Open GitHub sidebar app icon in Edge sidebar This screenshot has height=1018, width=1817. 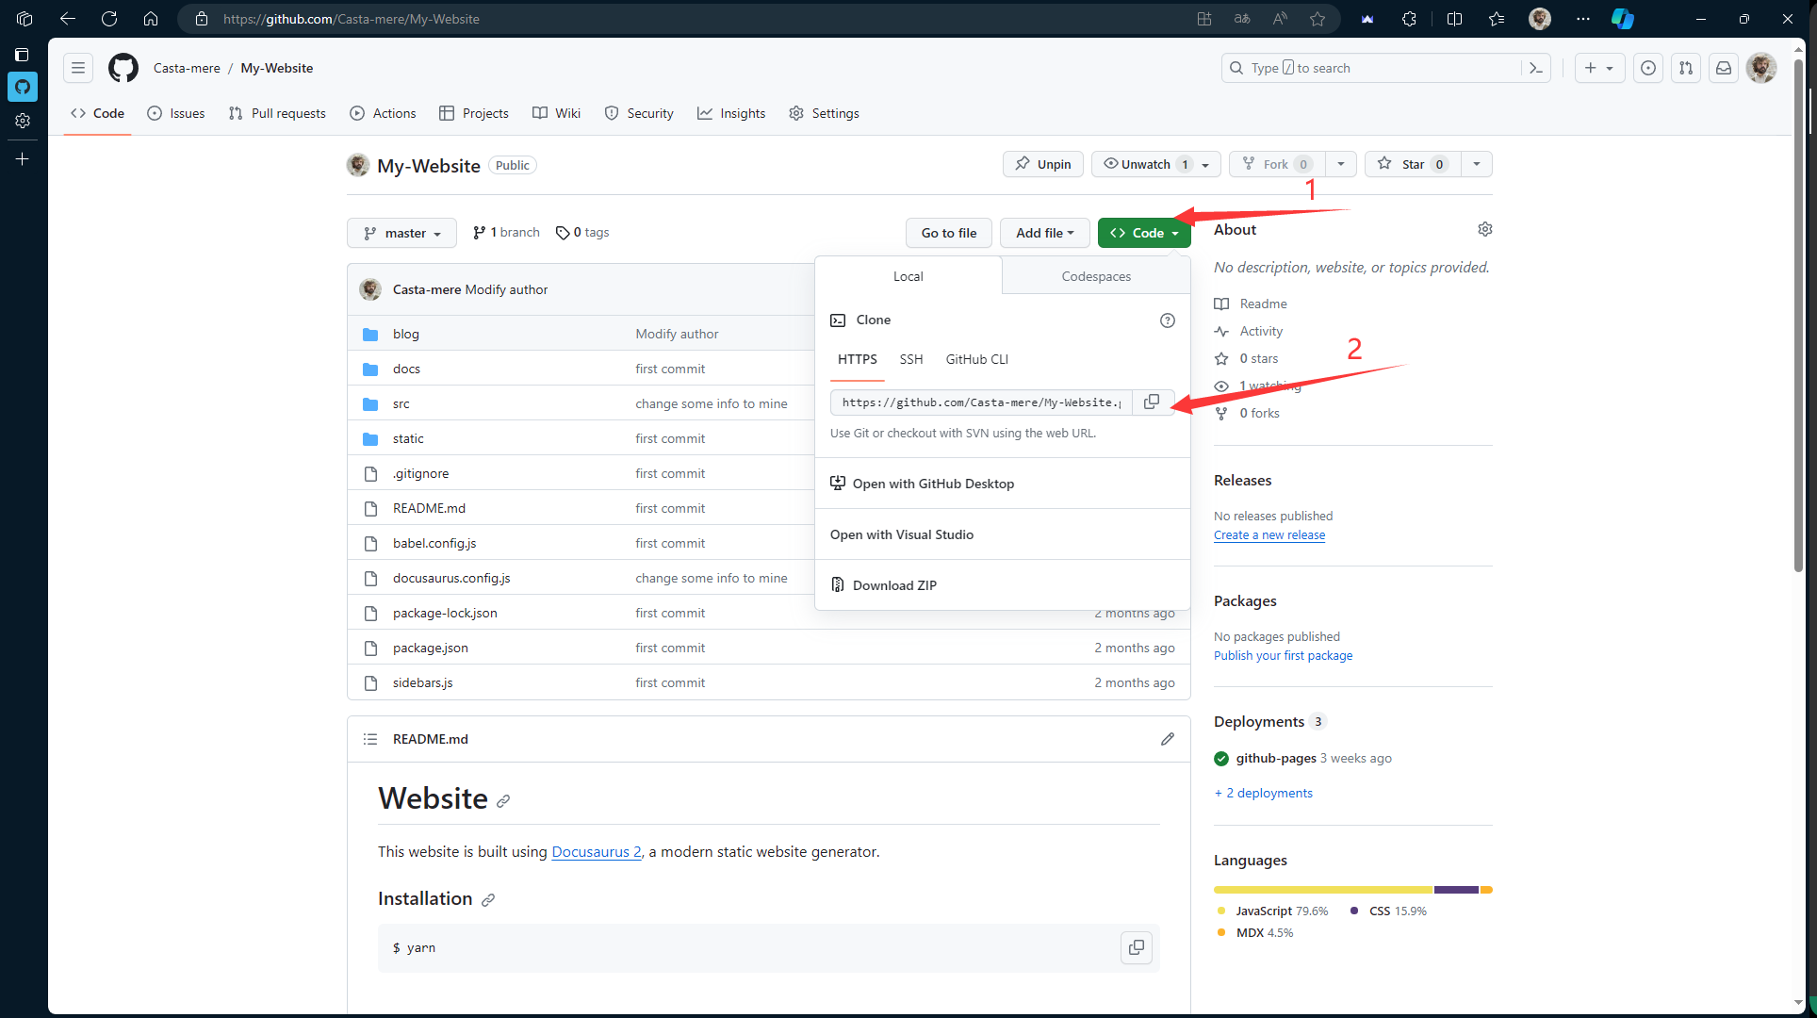(x=23, y=87)
